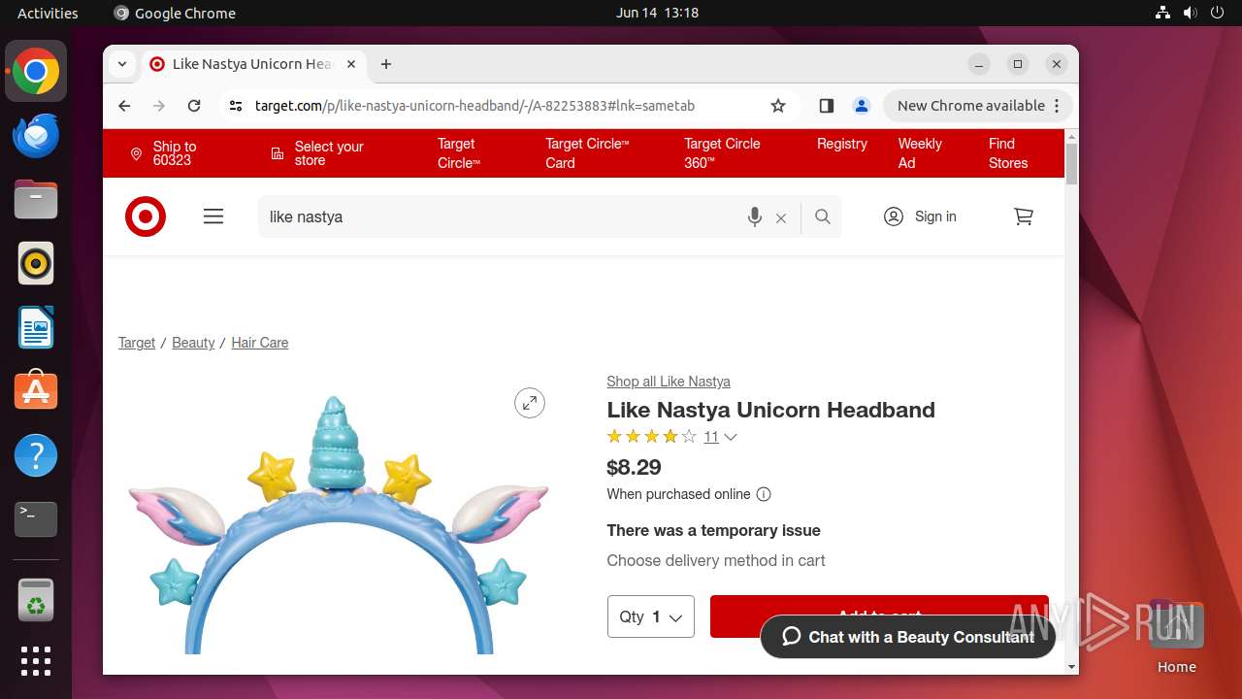Open Target Circle Card menu item

click(x=587, y=153)
